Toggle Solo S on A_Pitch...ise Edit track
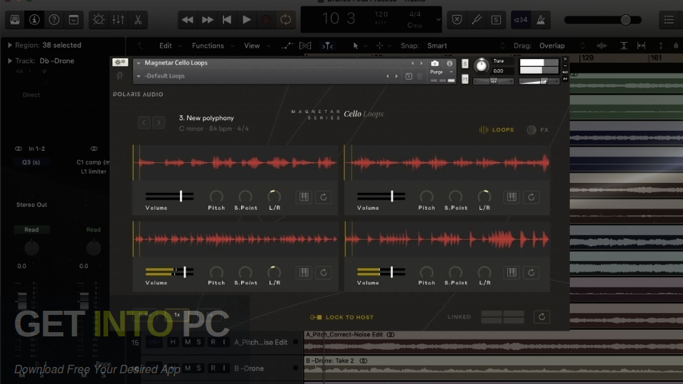The image size is (683, 384). (198, 342)
